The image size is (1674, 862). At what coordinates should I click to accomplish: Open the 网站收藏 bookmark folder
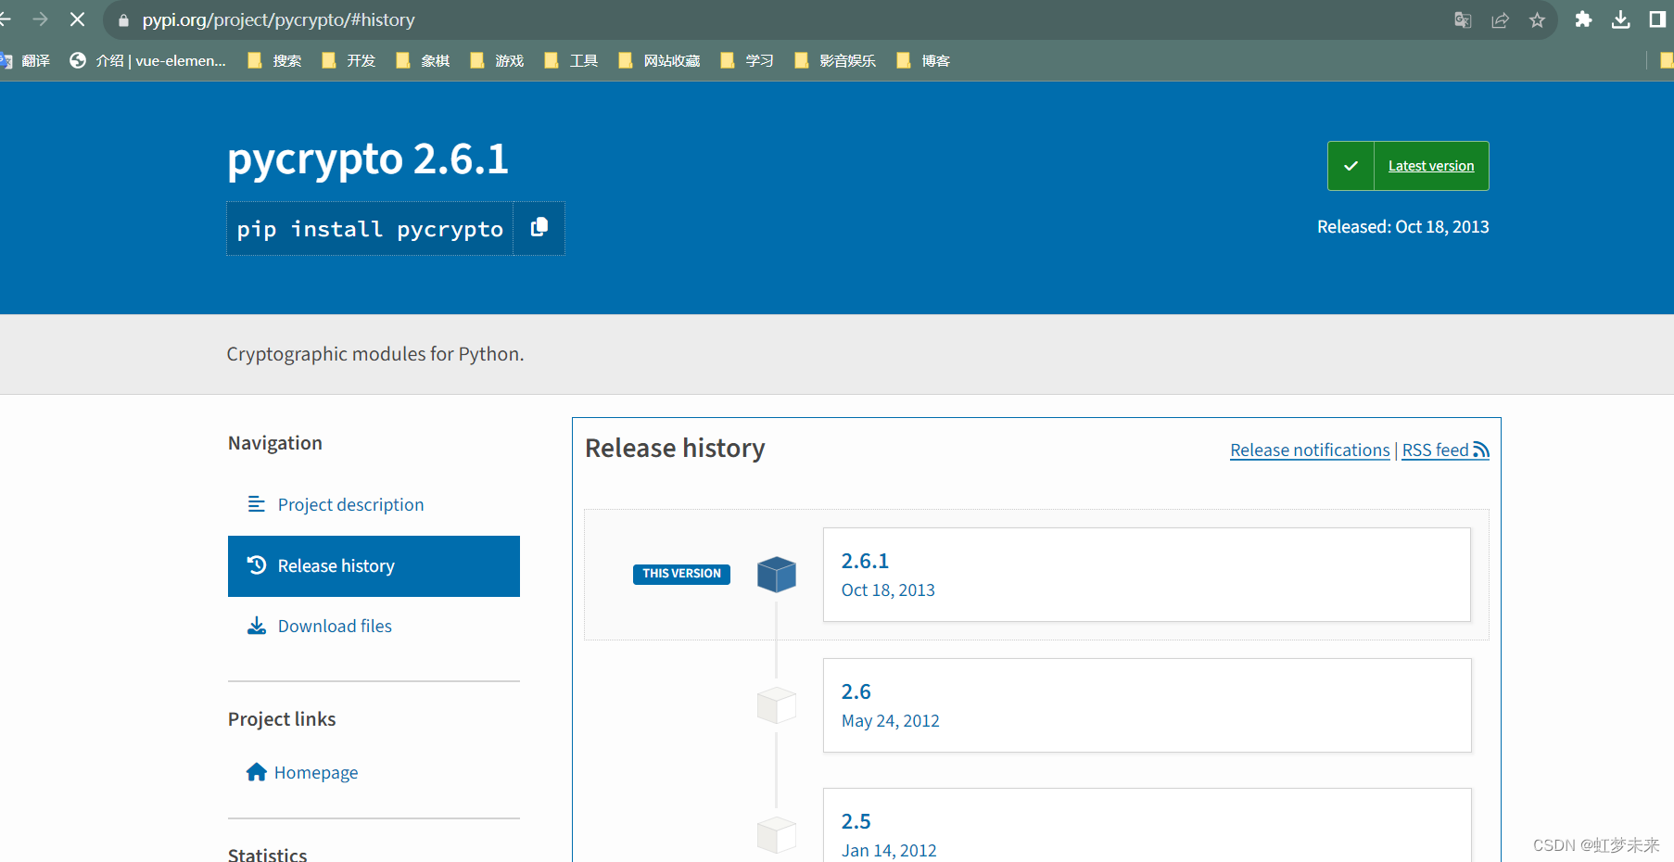point(659,61)
